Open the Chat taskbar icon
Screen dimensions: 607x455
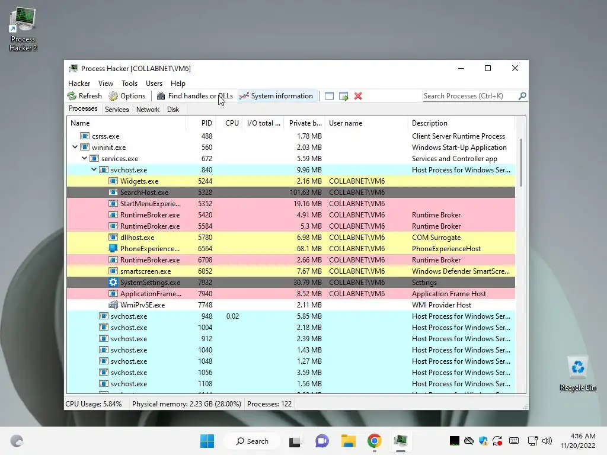(322, 441)
